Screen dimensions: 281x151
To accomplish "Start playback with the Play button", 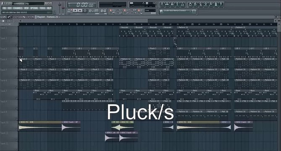I will [75, 10].
